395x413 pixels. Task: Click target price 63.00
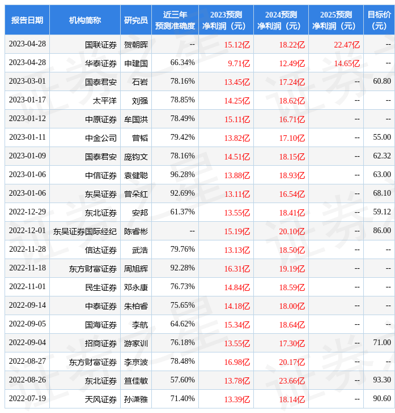click(382, 175)
